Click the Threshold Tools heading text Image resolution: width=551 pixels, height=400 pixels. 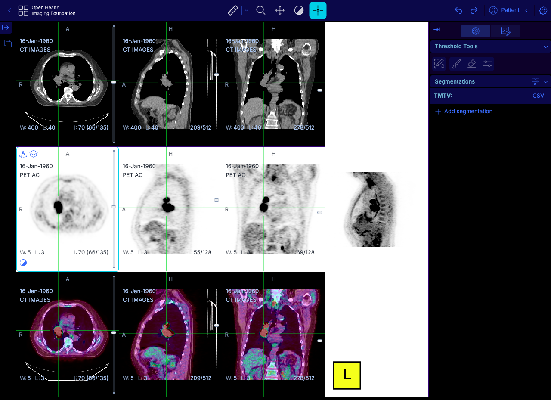click(456, 47)
